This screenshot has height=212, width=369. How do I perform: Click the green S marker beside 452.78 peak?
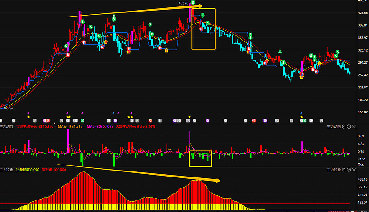(x=193, y=3)
